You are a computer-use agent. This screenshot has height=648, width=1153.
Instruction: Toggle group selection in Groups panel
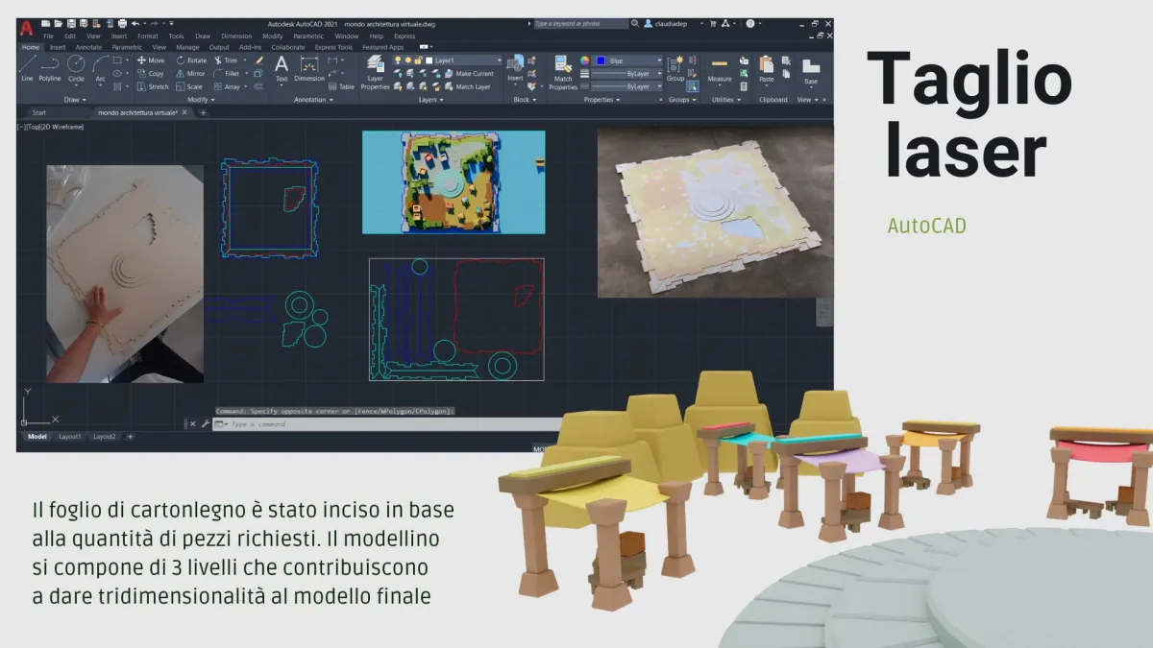692,86
